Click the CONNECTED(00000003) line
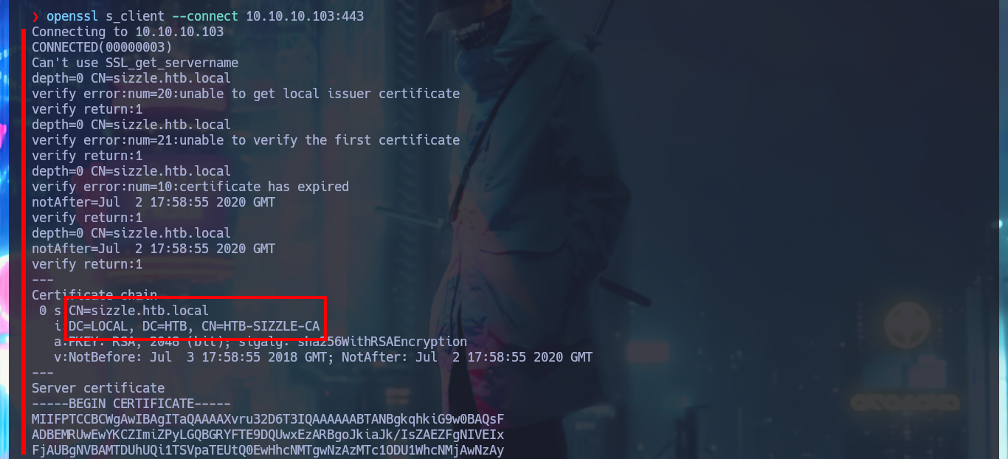The width and height of the screenshot is (1008, 459). coord(102,47)
